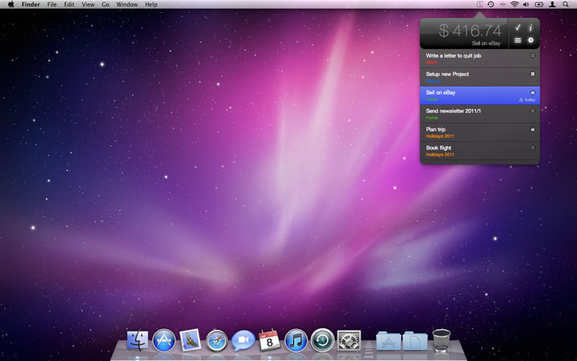577x361 pixels.
Task: Open the gear settings icon in the widget
Action: tap(531, 40)
